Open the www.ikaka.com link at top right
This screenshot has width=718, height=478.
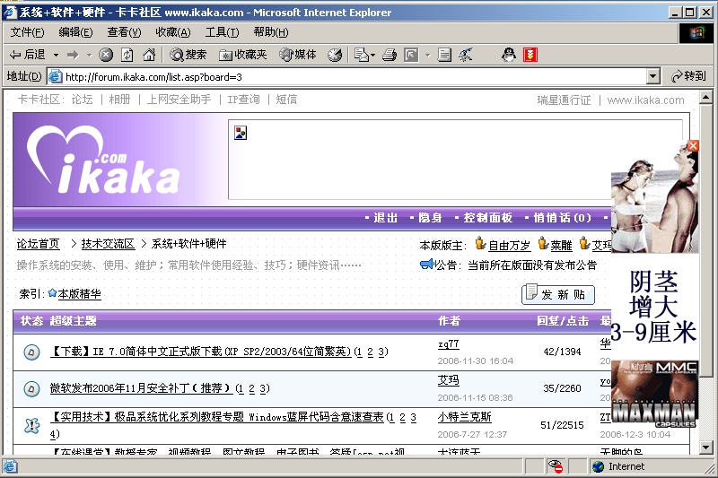click(645, 100)
